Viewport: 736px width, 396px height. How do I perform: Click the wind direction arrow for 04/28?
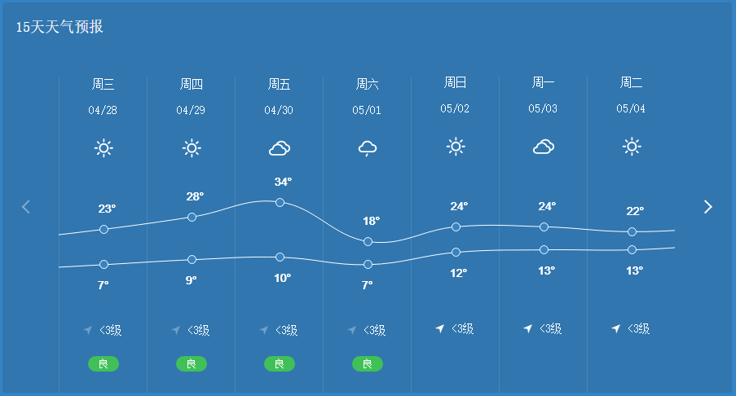88,330
